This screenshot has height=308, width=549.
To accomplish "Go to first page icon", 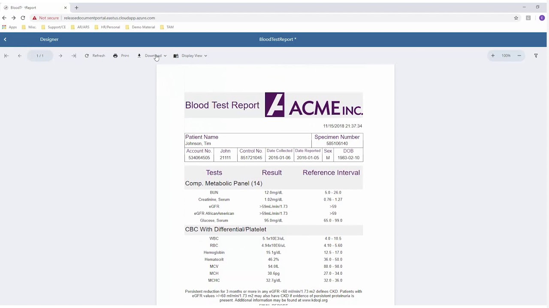I will (6, 56).
